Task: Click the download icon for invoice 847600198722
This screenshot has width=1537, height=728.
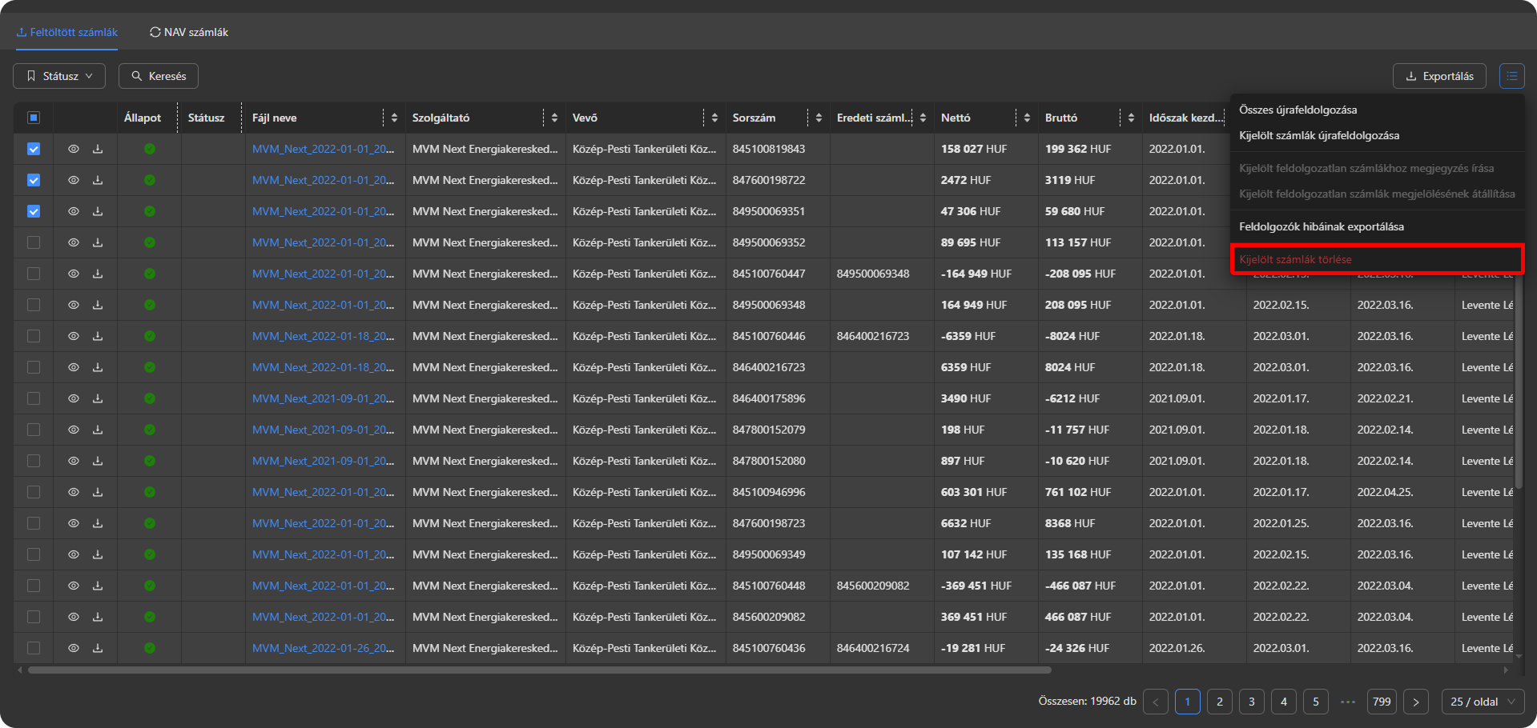Action: pyautogui.click(x=98, y=180)
